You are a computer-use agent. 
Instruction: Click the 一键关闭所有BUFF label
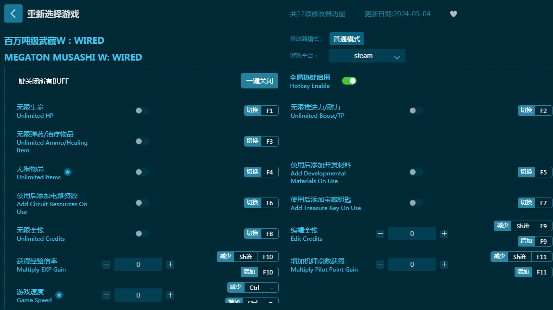[x=40, y=81]
